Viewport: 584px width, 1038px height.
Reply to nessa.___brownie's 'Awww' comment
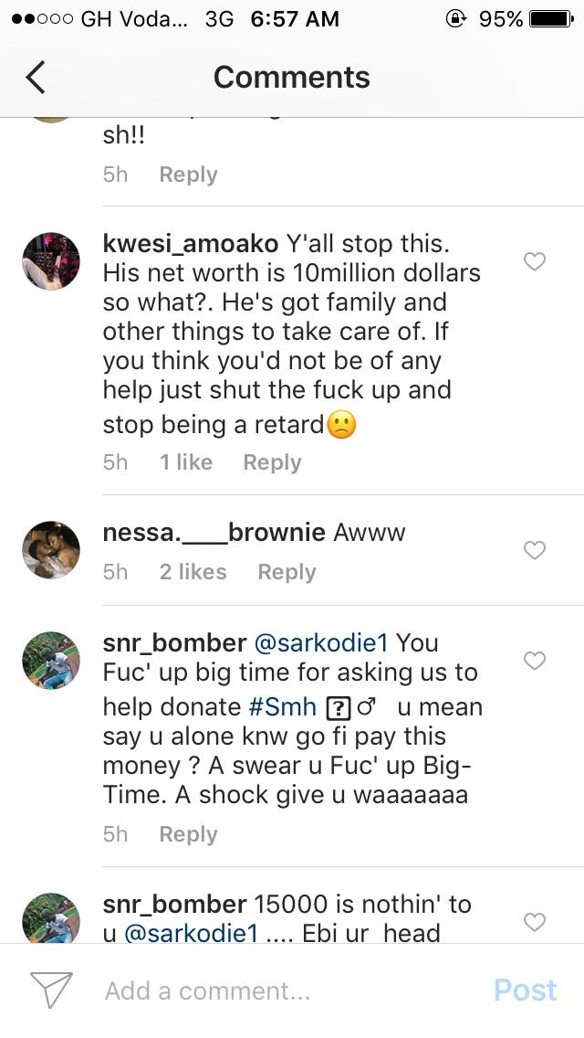(x=287, y=572)
